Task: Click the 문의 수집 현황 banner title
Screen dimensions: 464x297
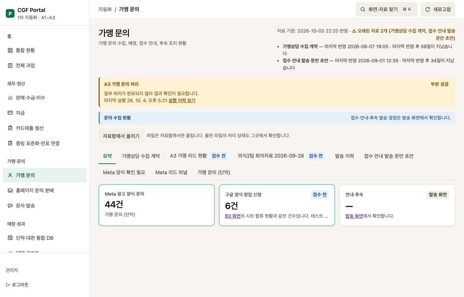Action: (x=117, y=118)
